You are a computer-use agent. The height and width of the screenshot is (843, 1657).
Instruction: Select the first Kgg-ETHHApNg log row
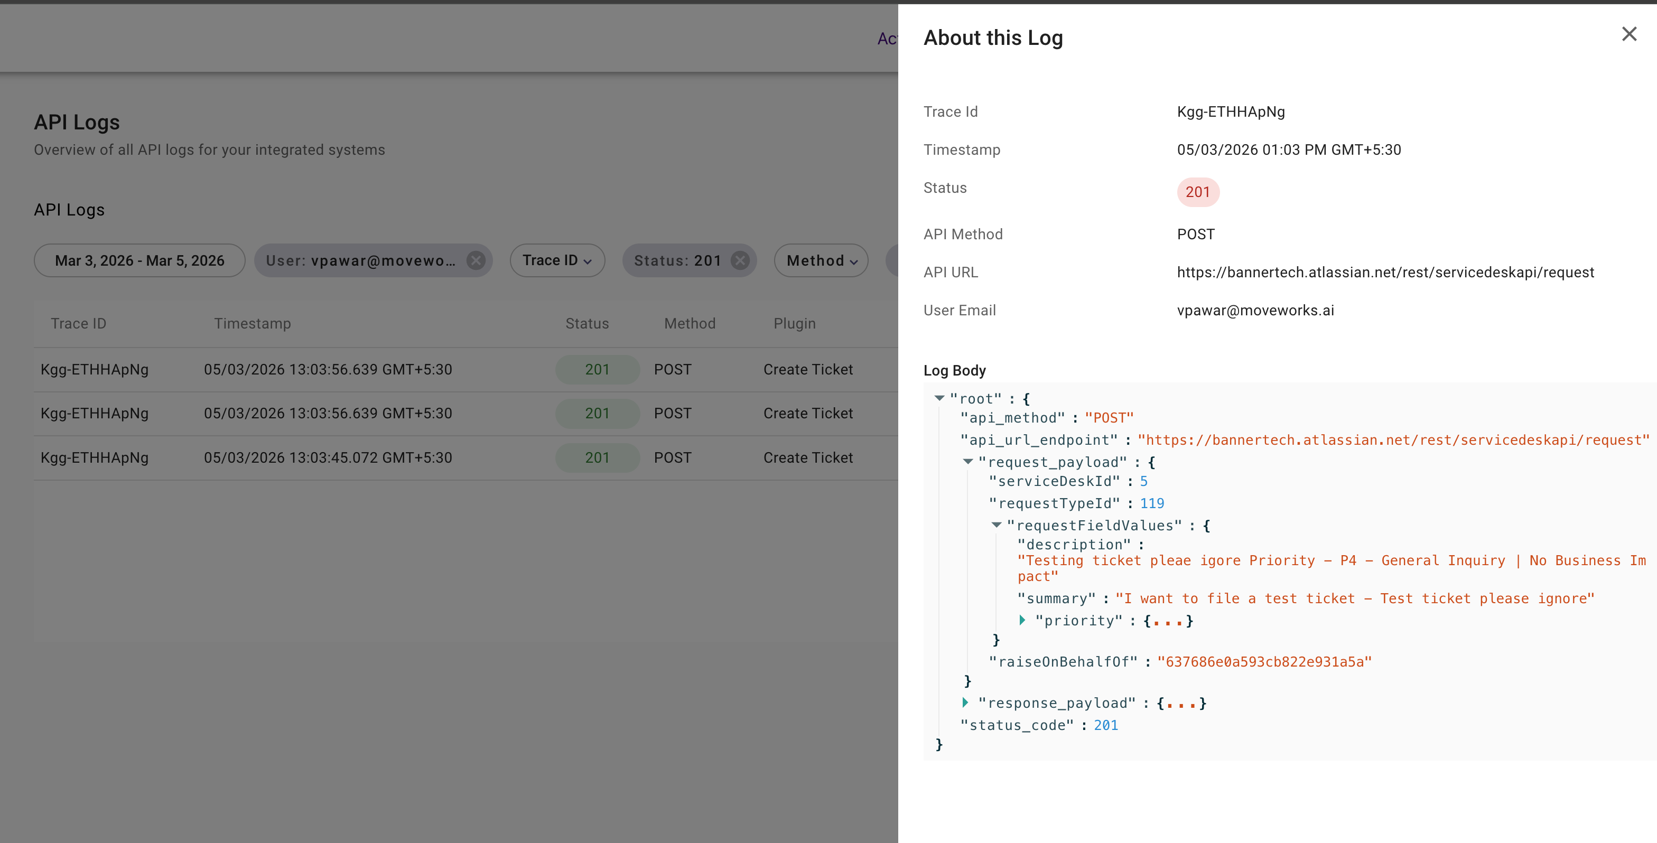[x=95, y=370]
